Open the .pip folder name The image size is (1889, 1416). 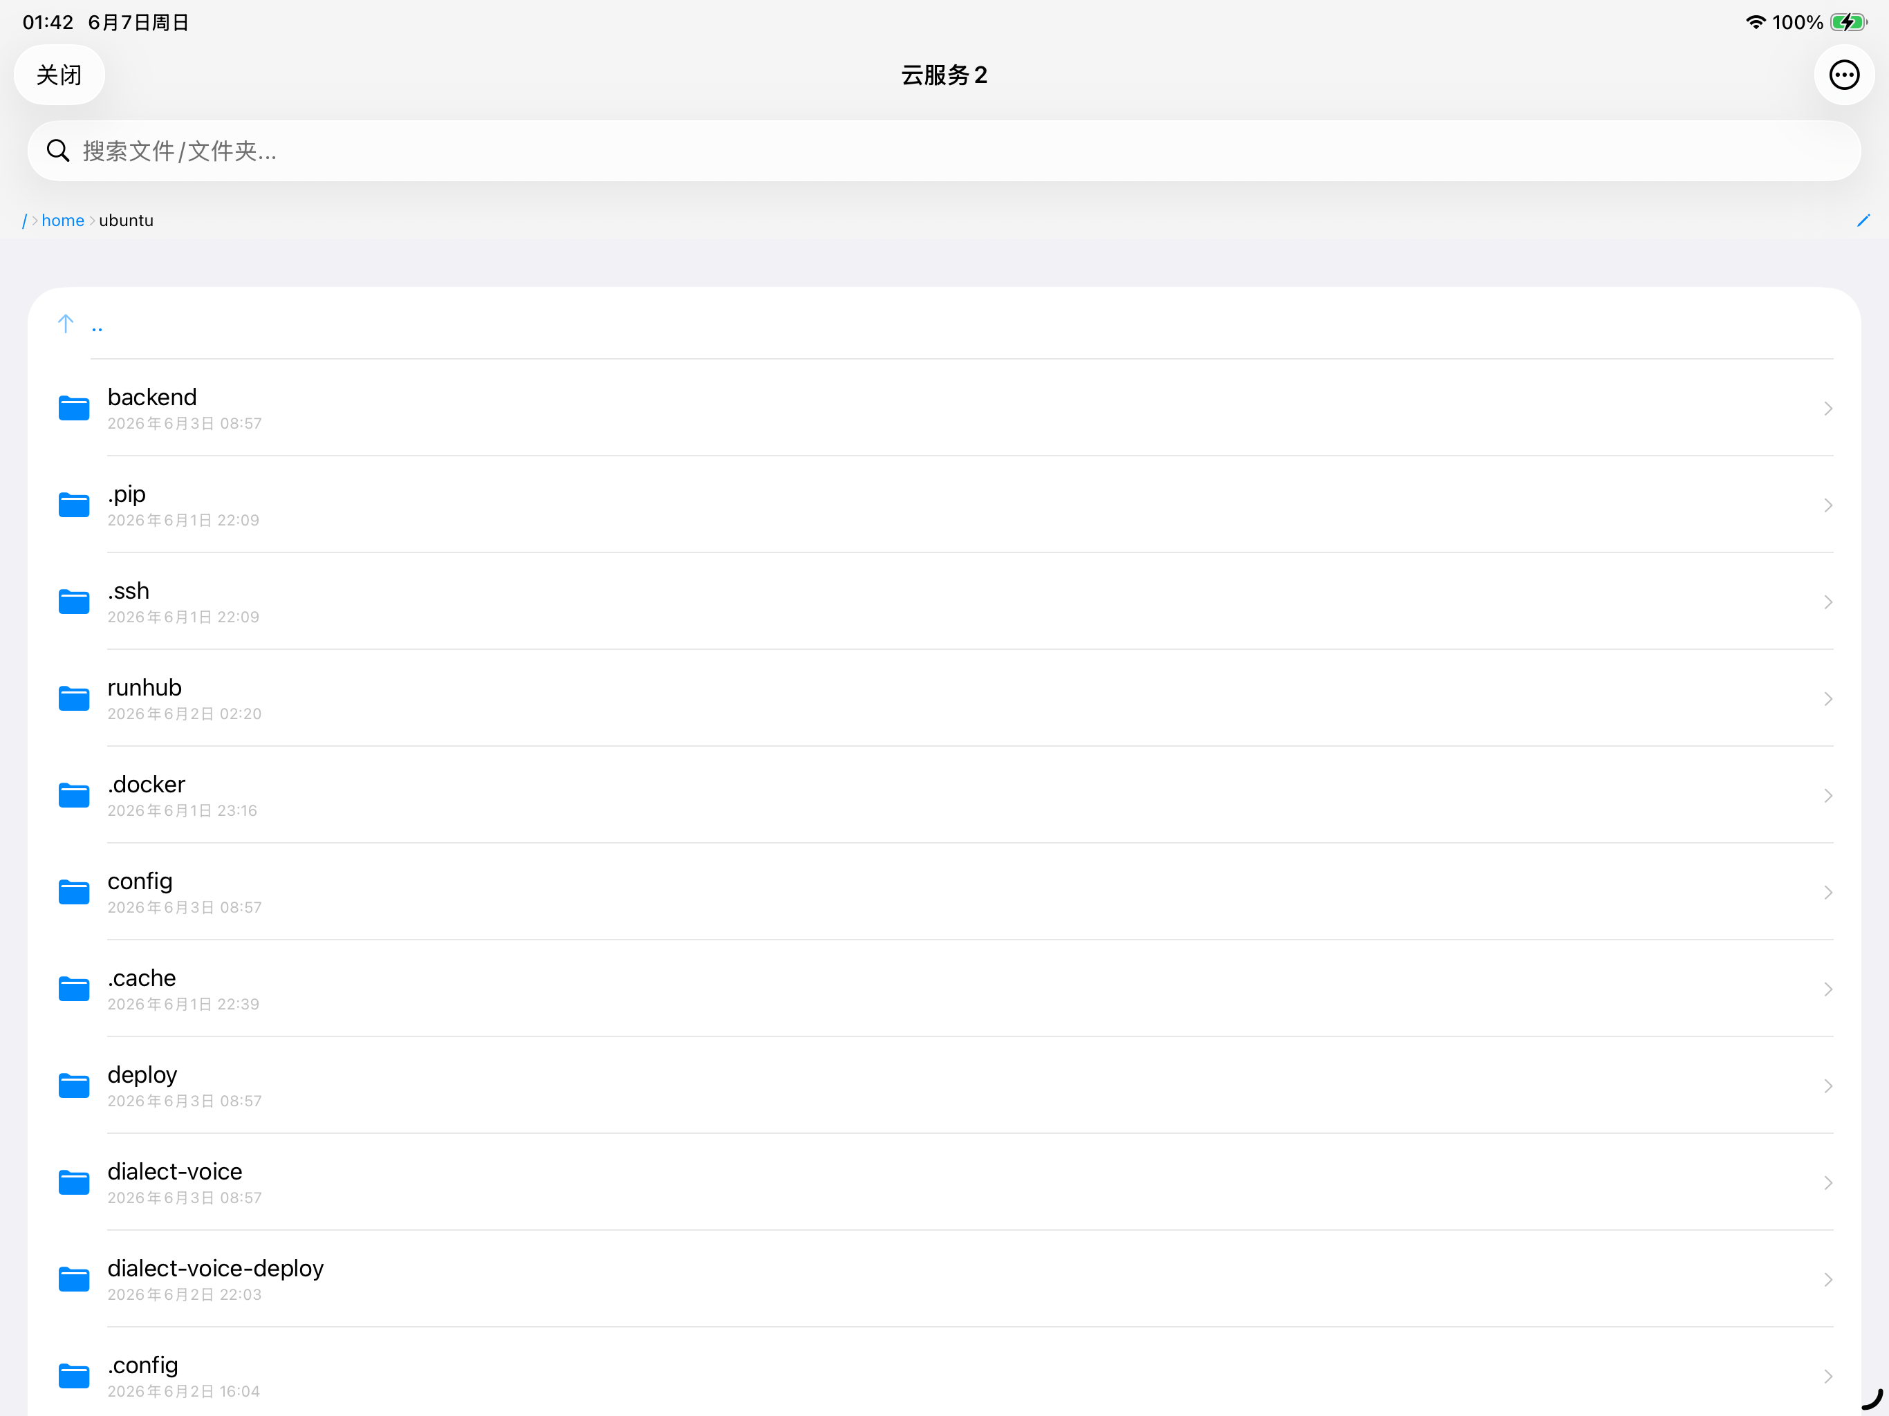pyautogui.click(x=127, y=494)
